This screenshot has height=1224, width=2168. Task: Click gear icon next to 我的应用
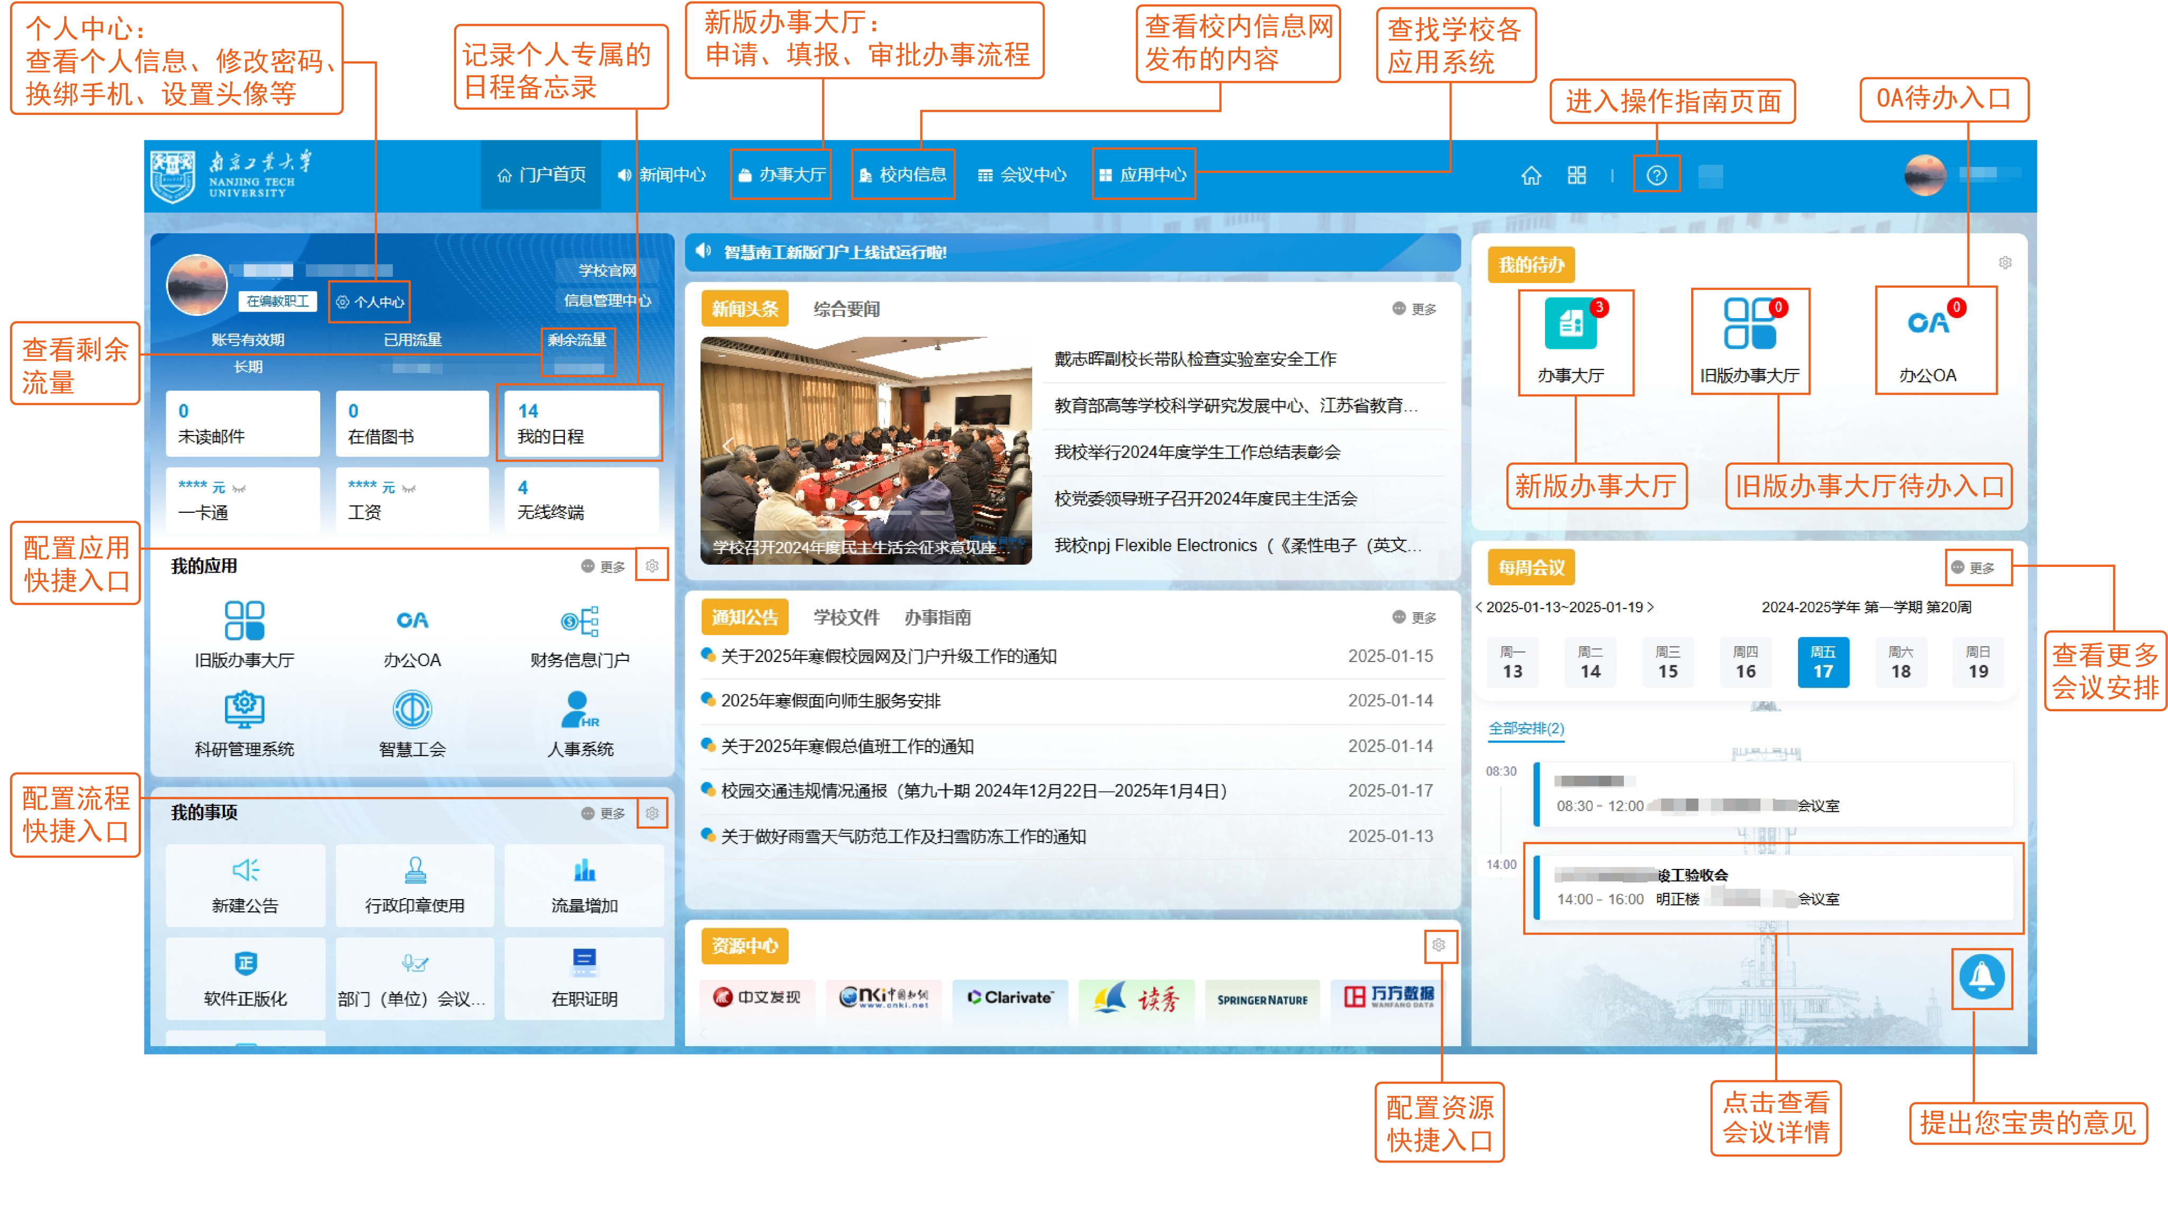point(652,566)
